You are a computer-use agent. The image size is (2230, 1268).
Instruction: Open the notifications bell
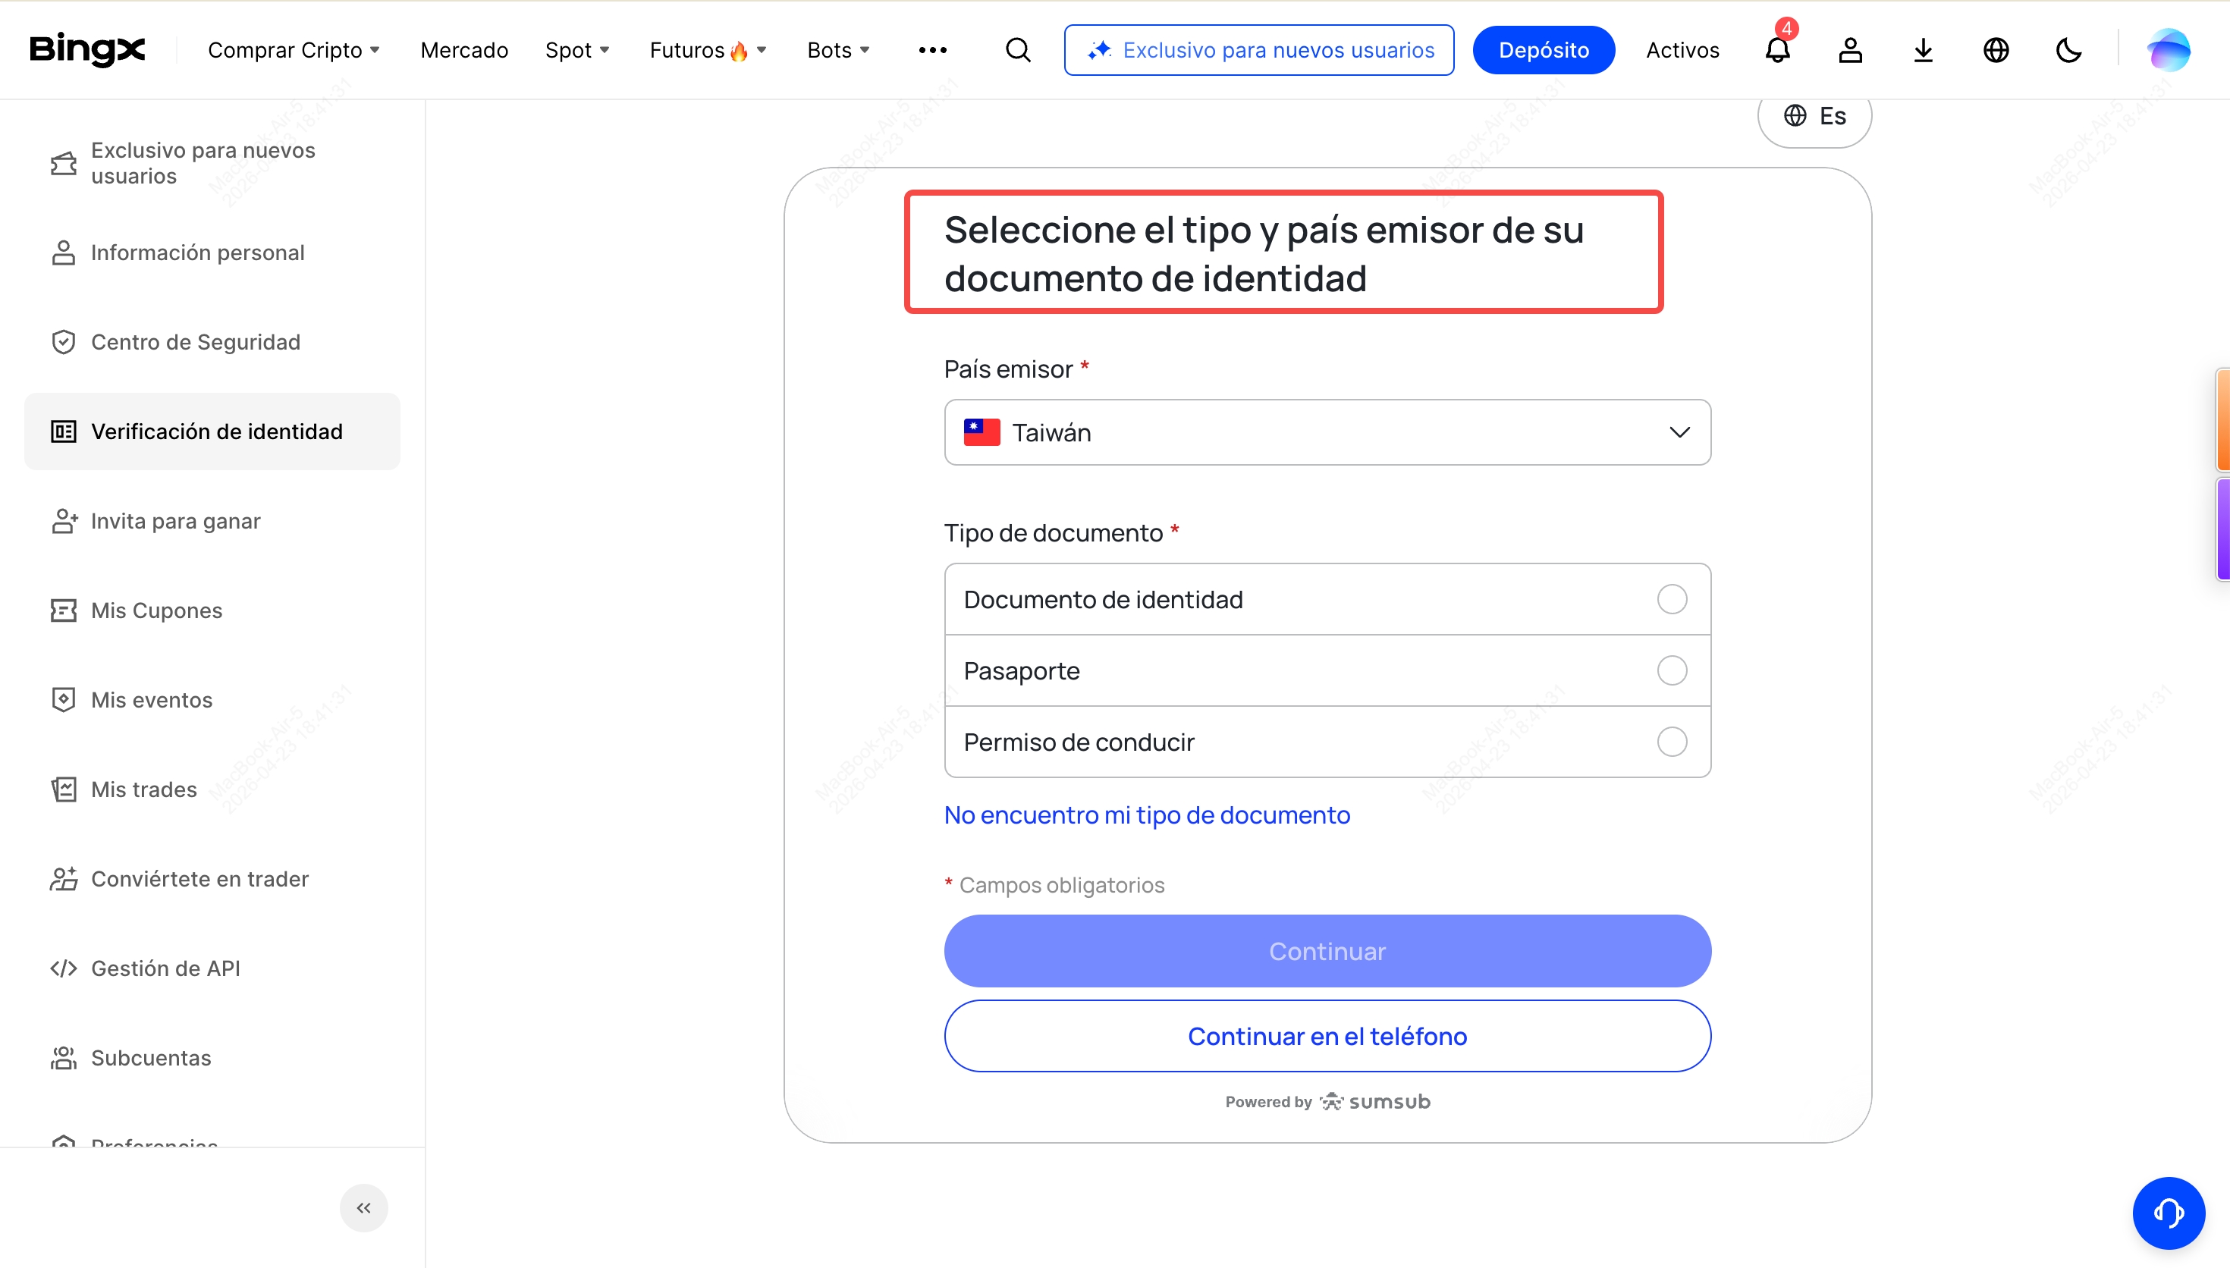click(x=1777, y=51)
